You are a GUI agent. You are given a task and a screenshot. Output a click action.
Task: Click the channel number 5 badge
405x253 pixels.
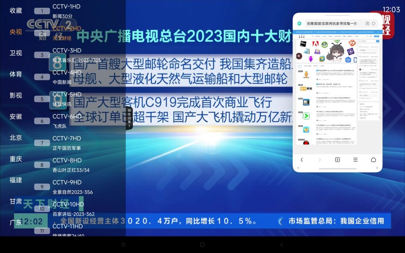click(x=42, y=98)
